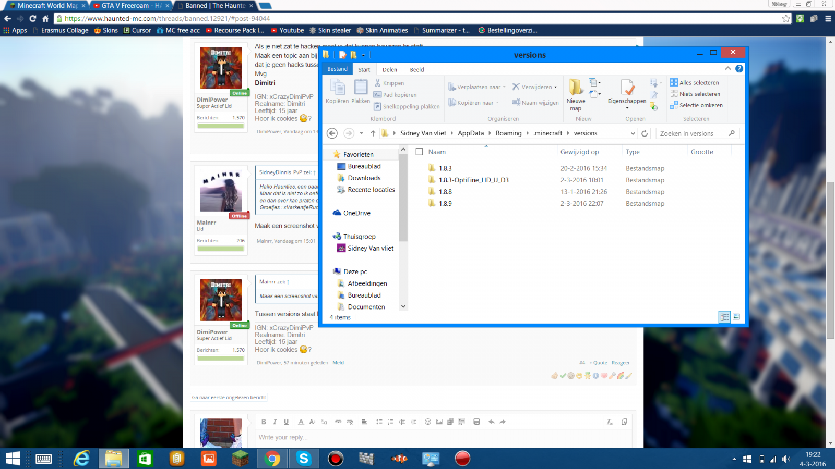
Task: Select Recente locaties in sidebar
Action: pos(371,190)
